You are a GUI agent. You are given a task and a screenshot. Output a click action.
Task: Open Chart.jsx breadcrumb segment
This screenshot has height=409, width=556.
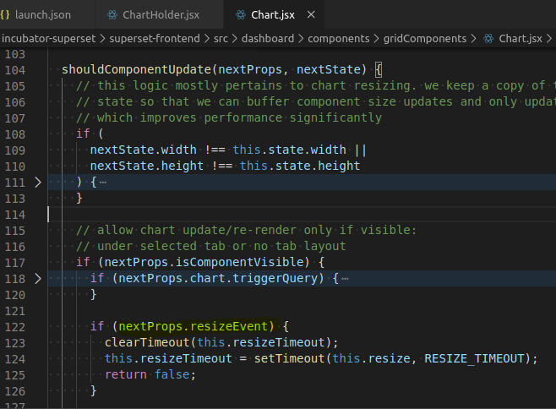pos(521,38)
